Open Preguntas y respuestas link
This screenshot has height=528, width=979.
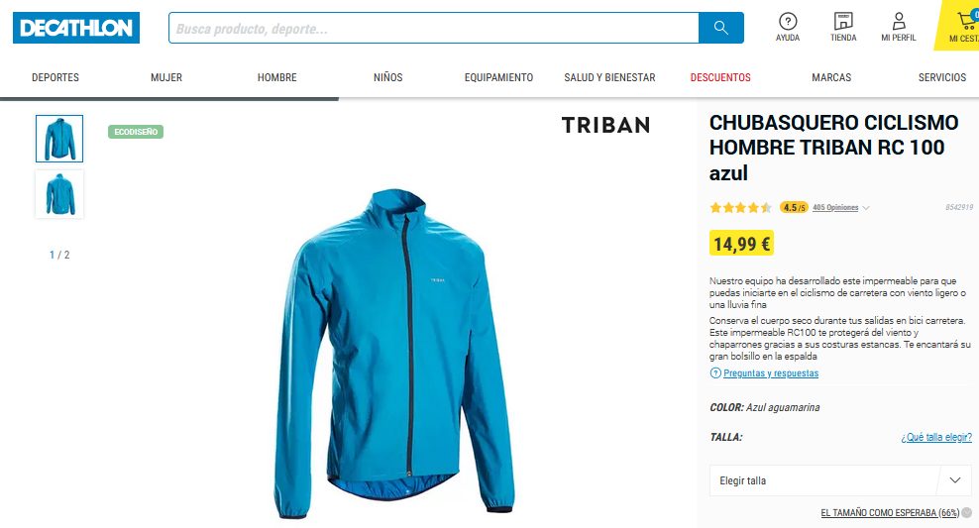[771, 373]
